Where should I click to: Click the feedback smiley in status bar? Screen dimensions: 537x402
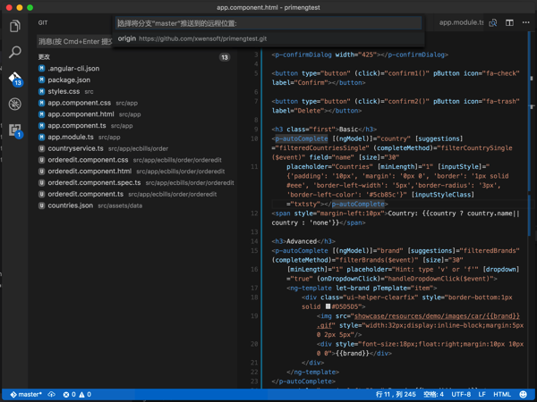tap(523, 395)
